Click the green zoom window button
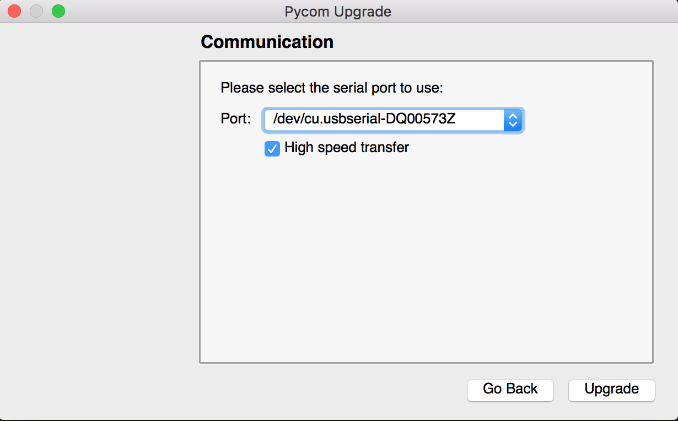 pyautogui.click(x=58, y=11)
